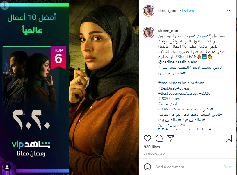Image resolution: width=237 pixels, height=175 pixels.
Task: Share the post with the paper plane icon
Action: (x=171, y=138)
